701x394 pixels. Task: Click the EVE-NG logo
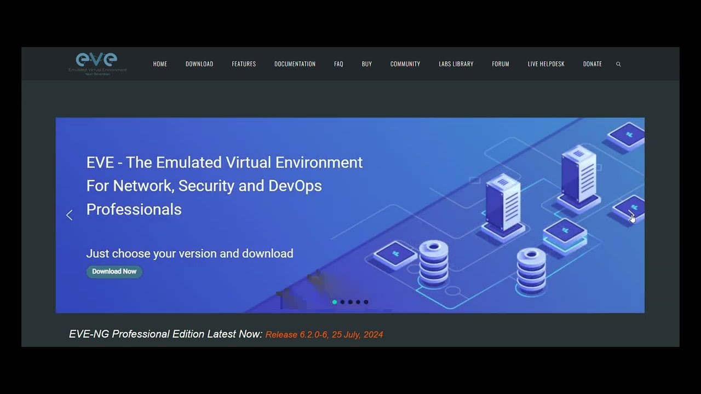(x=97, y=63)
